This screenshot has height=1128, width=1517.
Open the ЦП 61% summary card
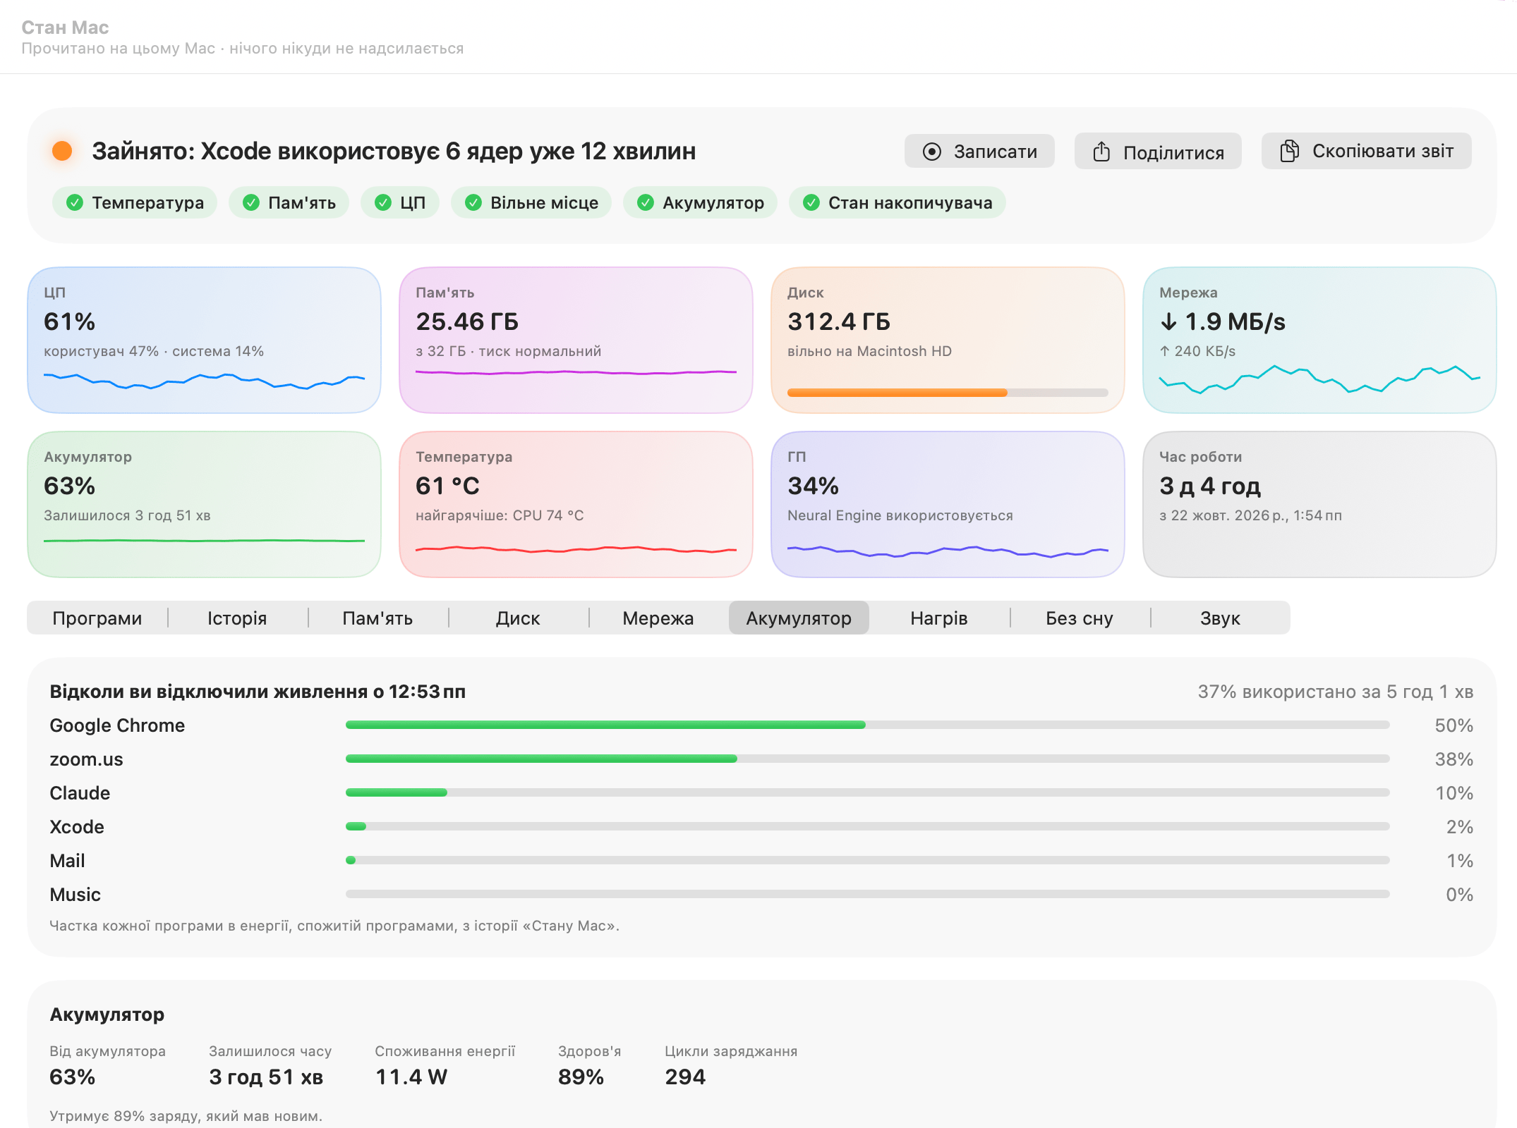coord(204,340)
